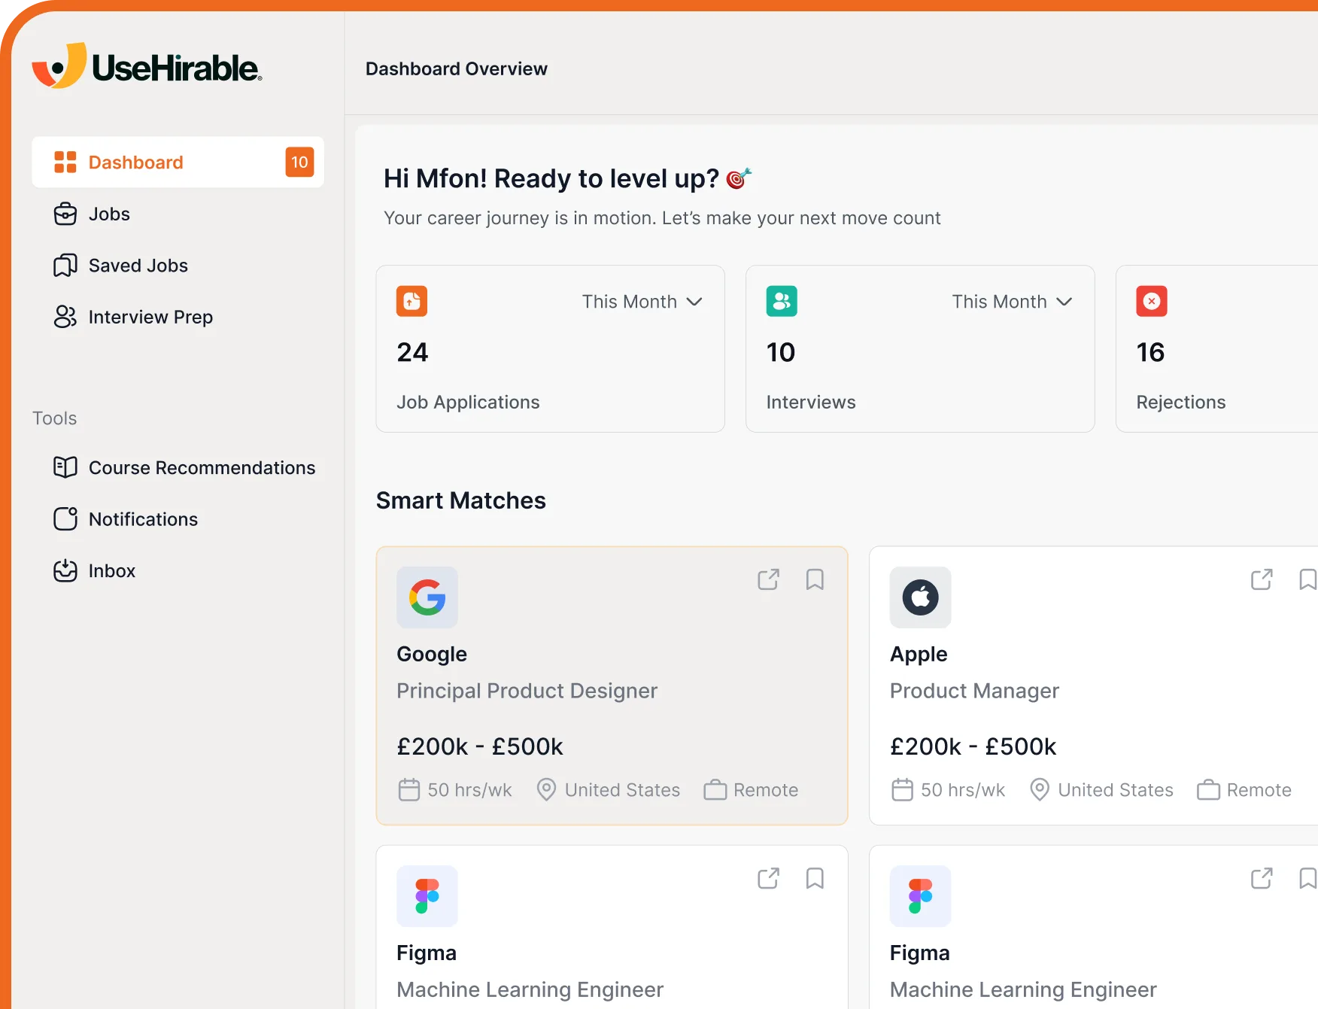Open the Inbox

178,570
